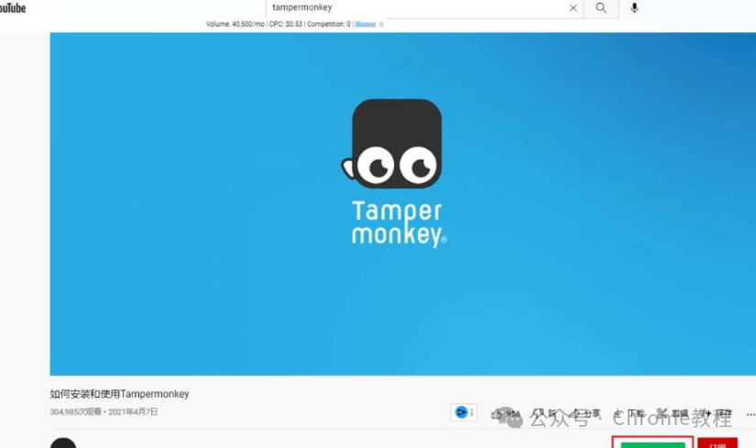The height and width of the screenshot is (448, 756).
Task: Click the Volume 40,500/mo keyword stats text
Action: (279, 24)
